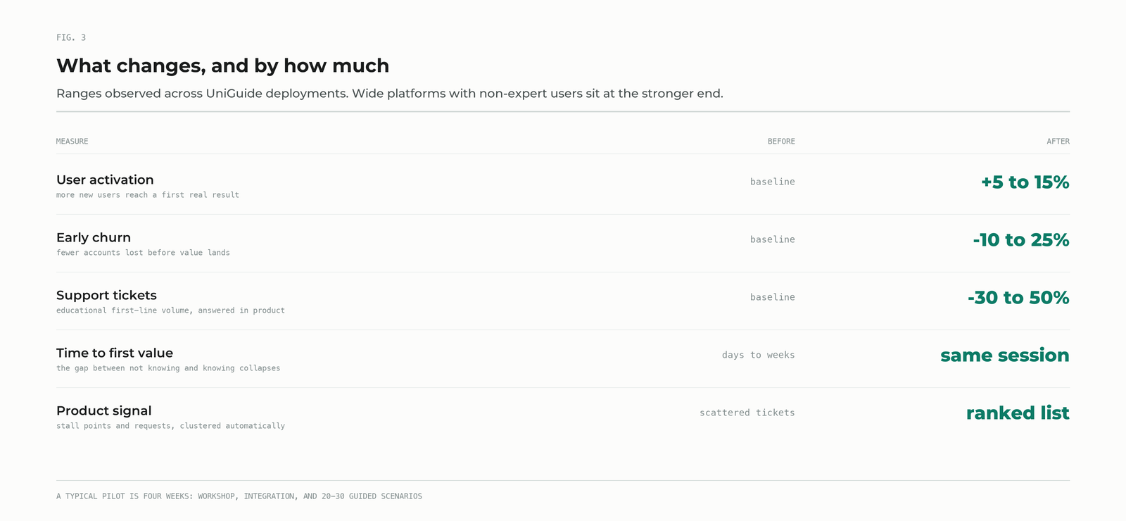Select the Time to first value title
Viewport: 1126px width, 521px height.
click(115, 353)
